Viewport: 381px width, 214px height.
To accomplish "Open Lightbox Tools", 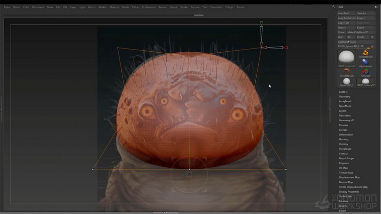I will point(356,42).
